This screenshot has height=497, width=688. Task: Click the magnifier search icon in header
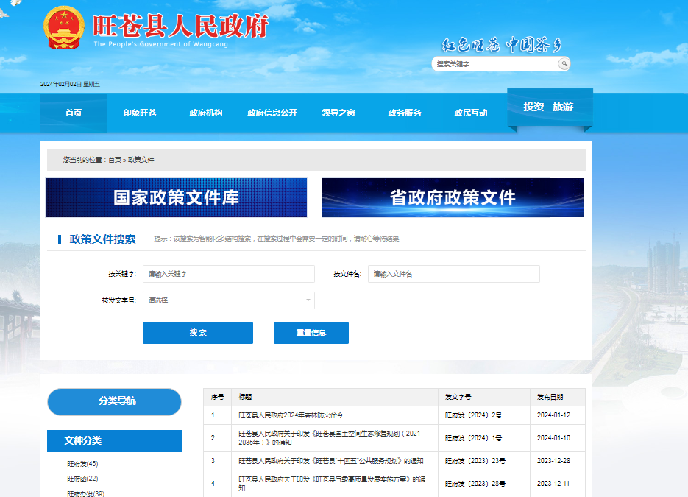point(564,64)
